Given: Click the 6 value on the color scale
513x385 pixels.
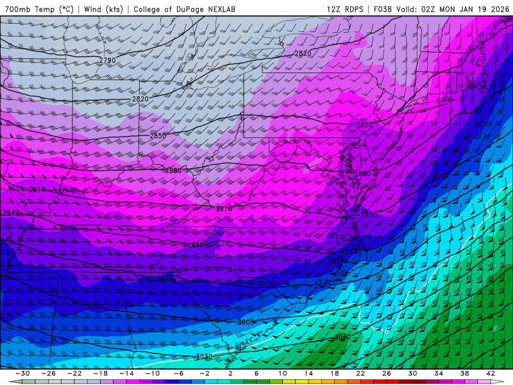Looking at the screenshot, I should (256, 373).
